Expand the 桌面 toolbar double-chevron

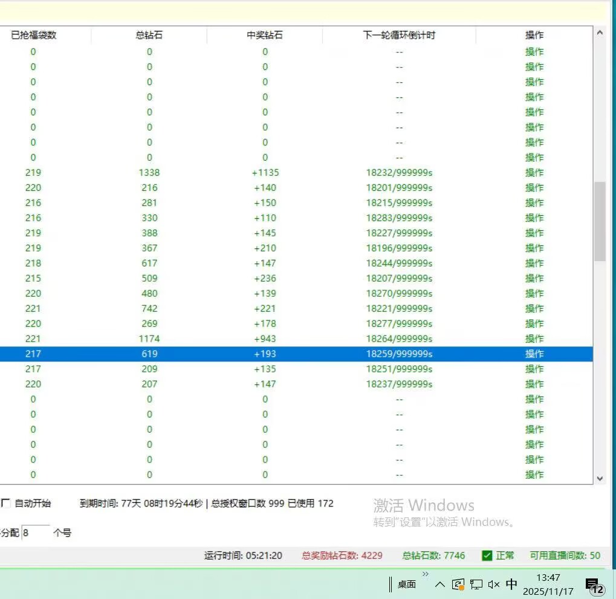(x=426, y=574)
